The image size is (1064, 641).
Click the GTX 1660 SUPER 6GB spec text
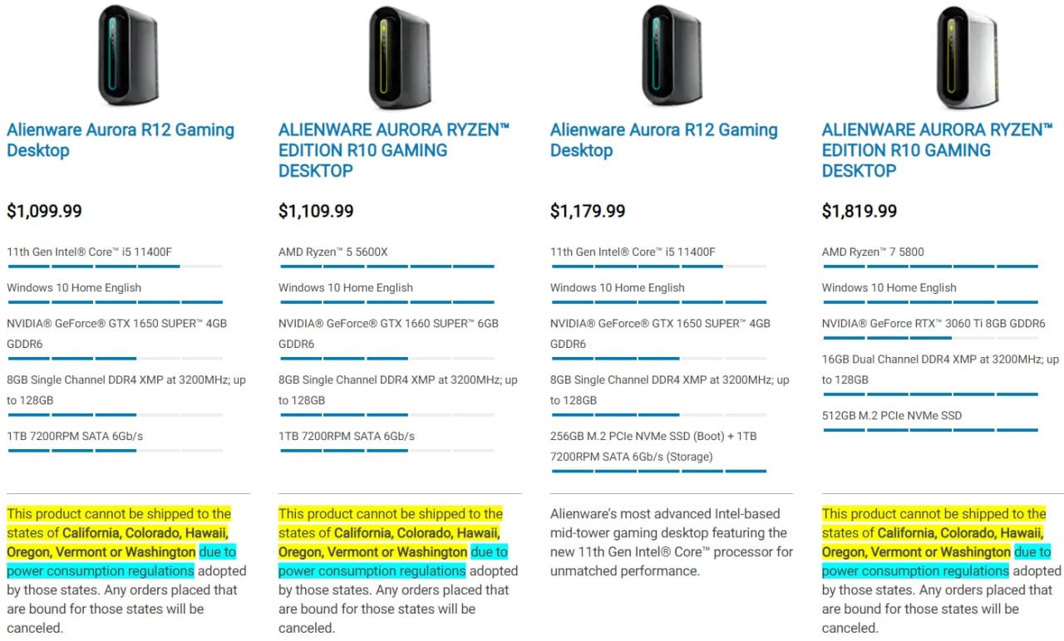[x=388, y=334]
